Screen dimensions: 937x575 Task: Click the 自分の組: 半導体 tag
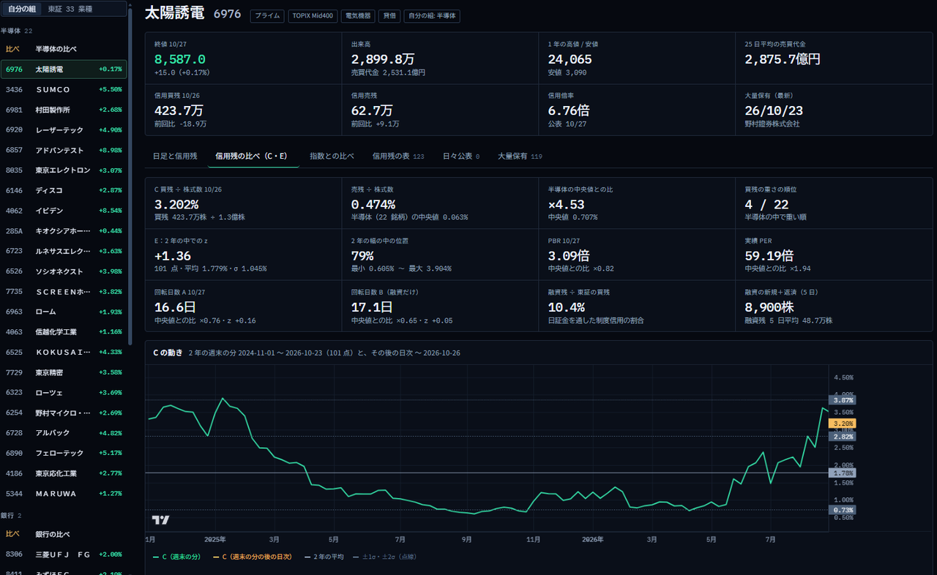(432, 15)
